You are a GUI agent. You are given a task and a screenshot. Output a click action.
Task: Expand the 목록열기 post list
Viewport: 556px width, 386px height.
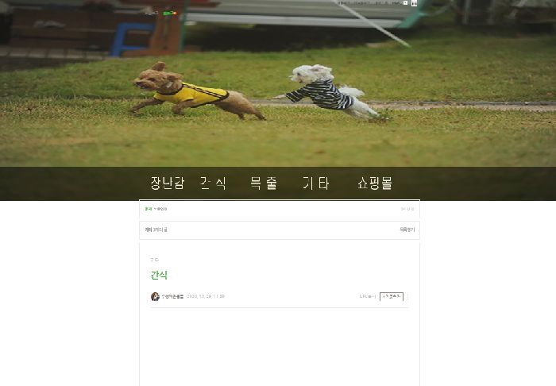[x=407, y=230]
